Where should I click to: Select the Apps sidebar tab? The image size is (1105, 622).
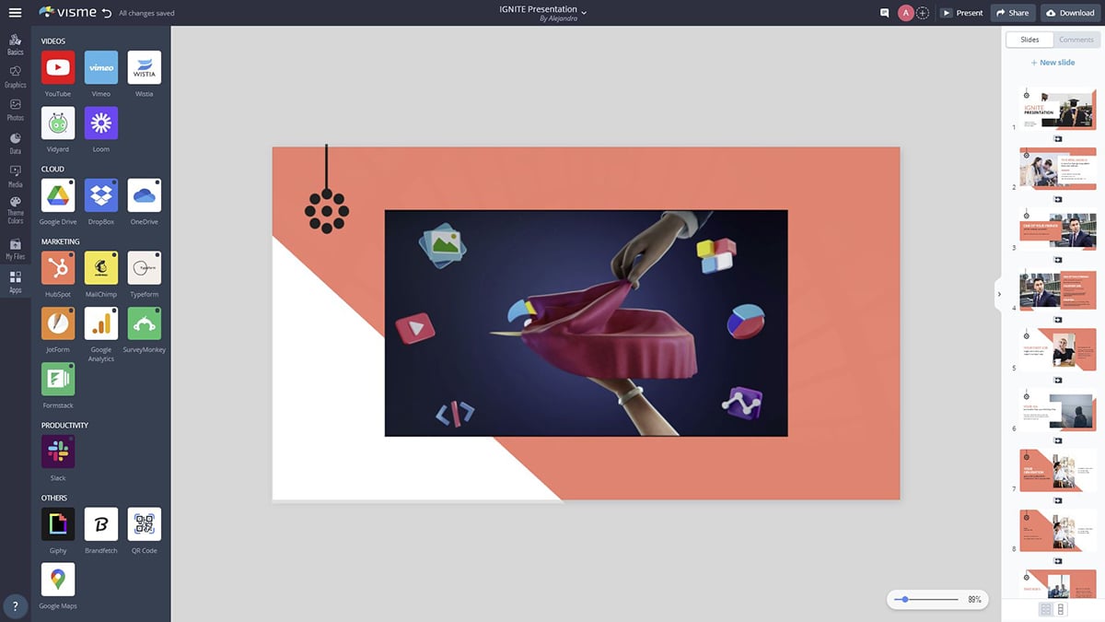[15, 282]
